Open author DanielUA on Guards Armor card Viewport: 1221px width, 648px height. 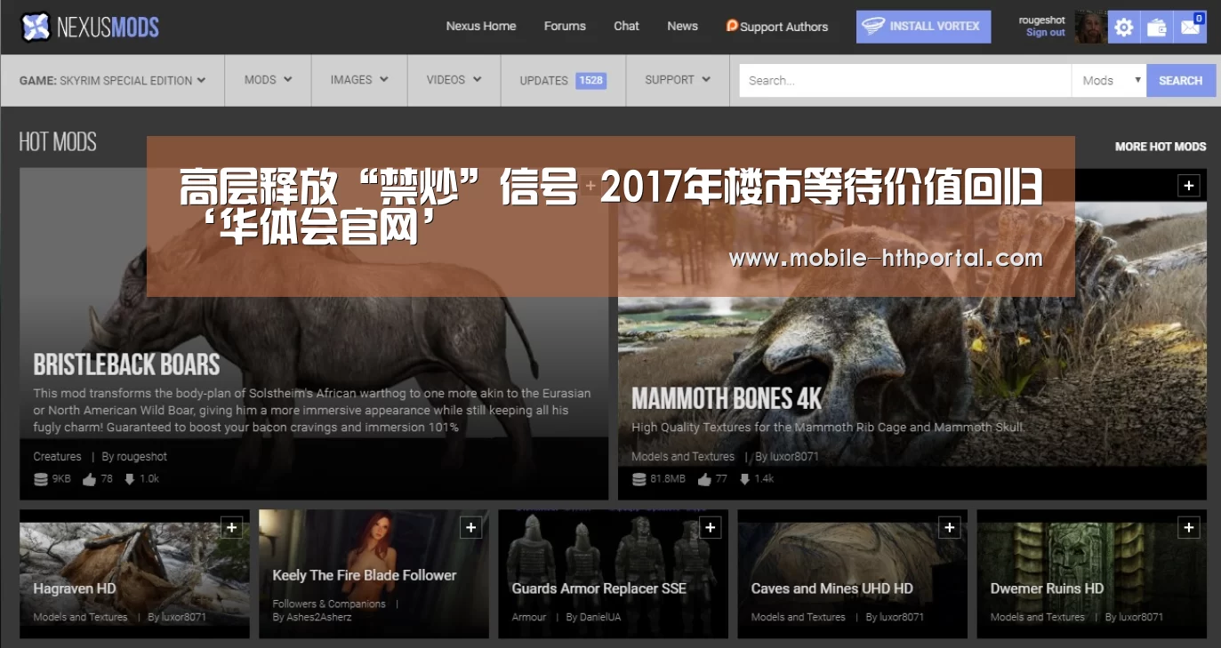point(594,617)
